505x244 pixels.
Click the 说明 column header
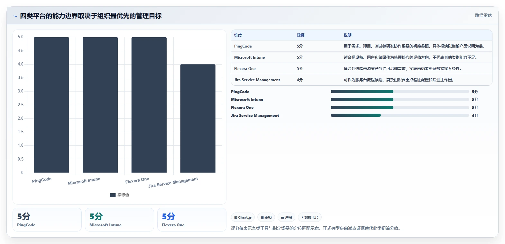tap(348, 35)
